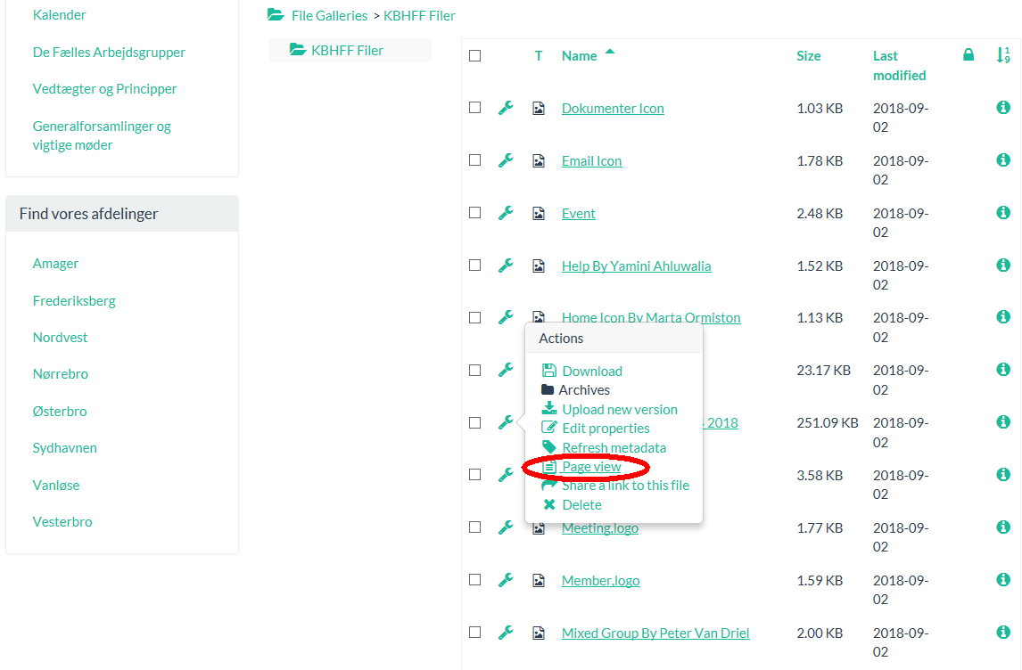The width and height of the screenshot is (1022, 670).
Task: Sort files by Size column
Action: [x=808, y=56]
